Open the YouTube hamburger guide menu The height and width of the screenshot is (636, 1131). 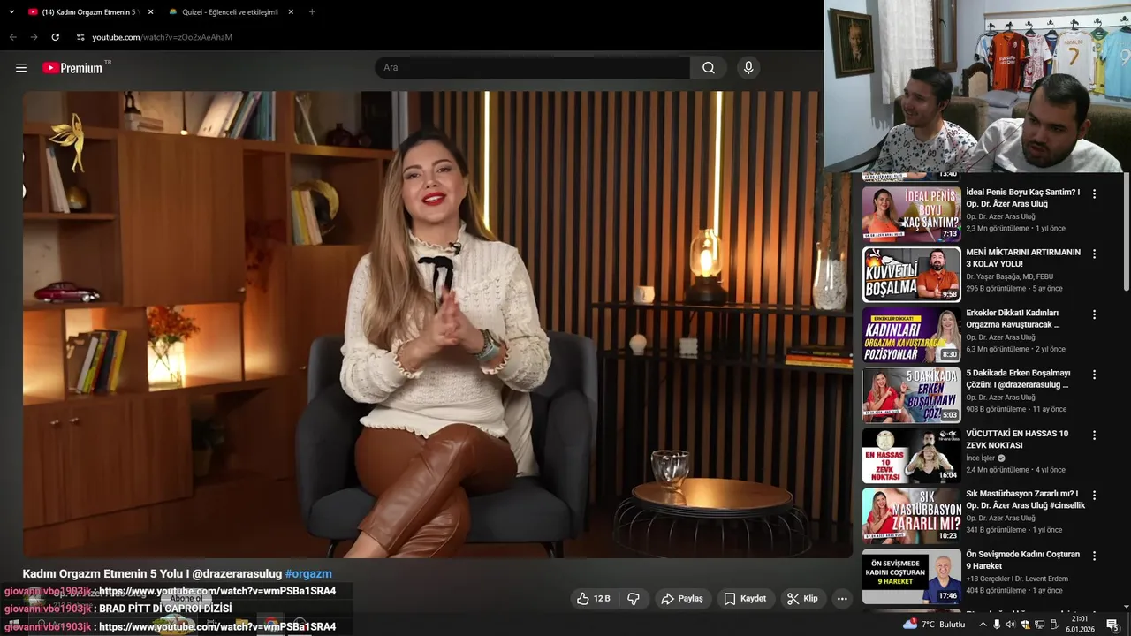click(x=21, y=68)
